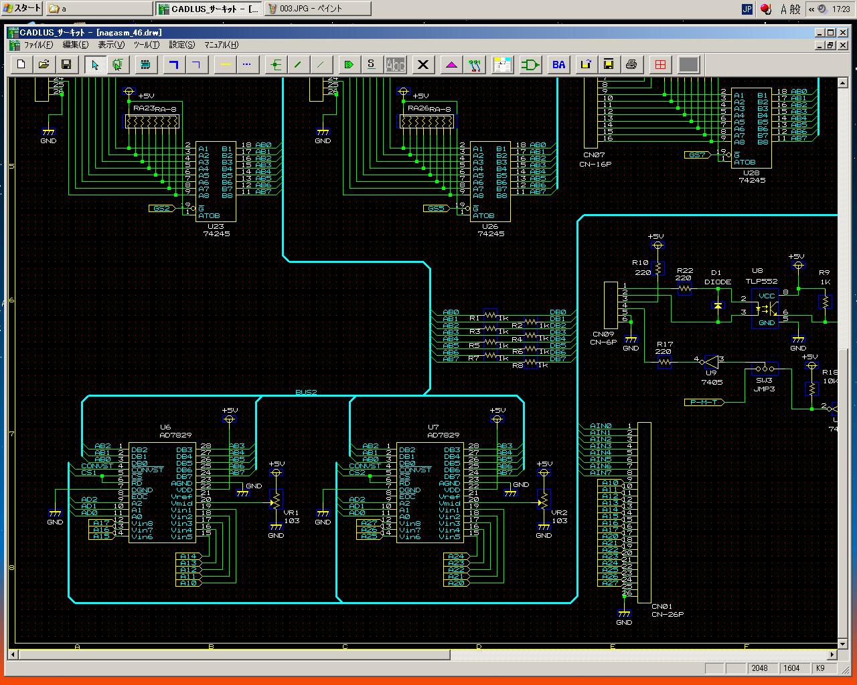Screen dimensions: 857x685
Task: Open the 表示(V) dropdown menu
Action: 111,45
